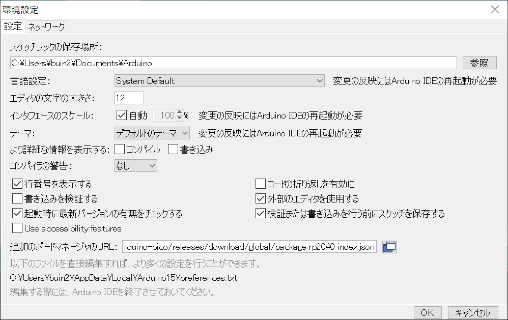Uncheck 外部のエディタを使用する
Screen dimensions: 508x320
tap(261, 198)
